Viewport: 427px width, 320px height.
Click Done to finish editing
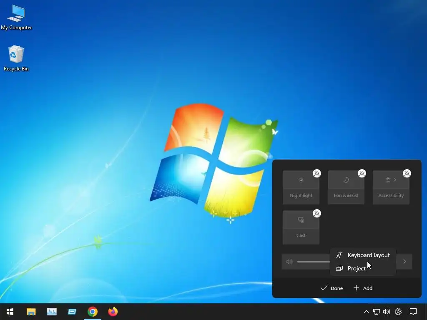[332, 288]
